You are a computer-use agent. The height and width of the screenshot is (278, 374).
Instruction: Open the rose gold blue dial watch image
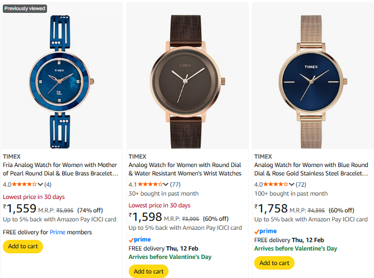coord(312,78)
